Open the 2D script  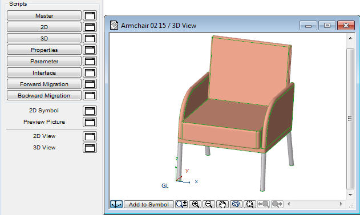44,27
